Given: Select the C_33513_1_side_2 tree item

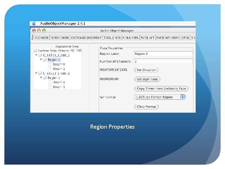Looking at the screenshot, I should 56,73.
